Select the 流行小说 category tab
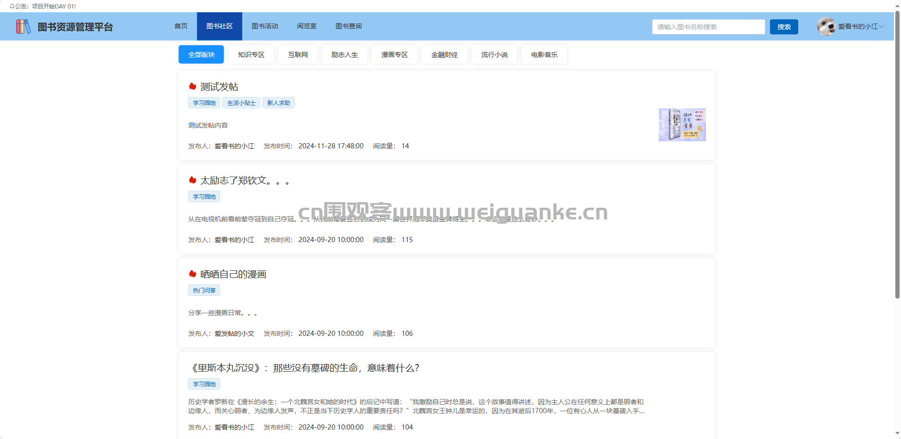This screenshot has width=901, height=439. click(x=494, y=55)
